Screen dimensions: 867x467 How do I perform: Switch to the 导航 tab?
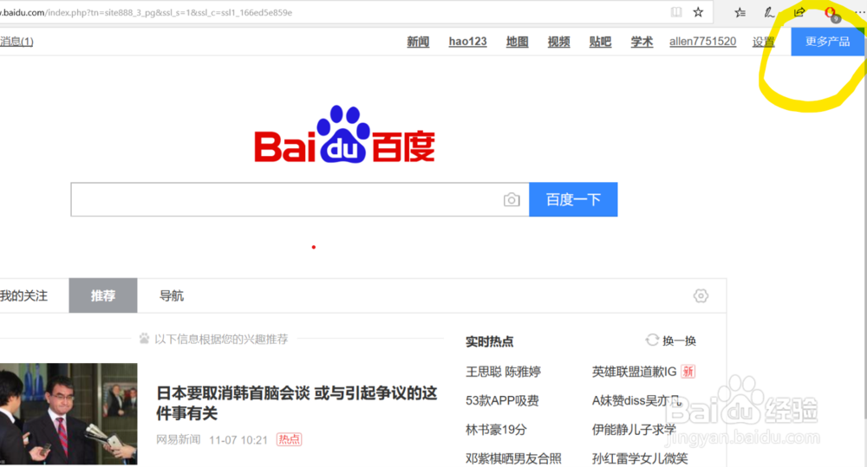click(172, 295)
